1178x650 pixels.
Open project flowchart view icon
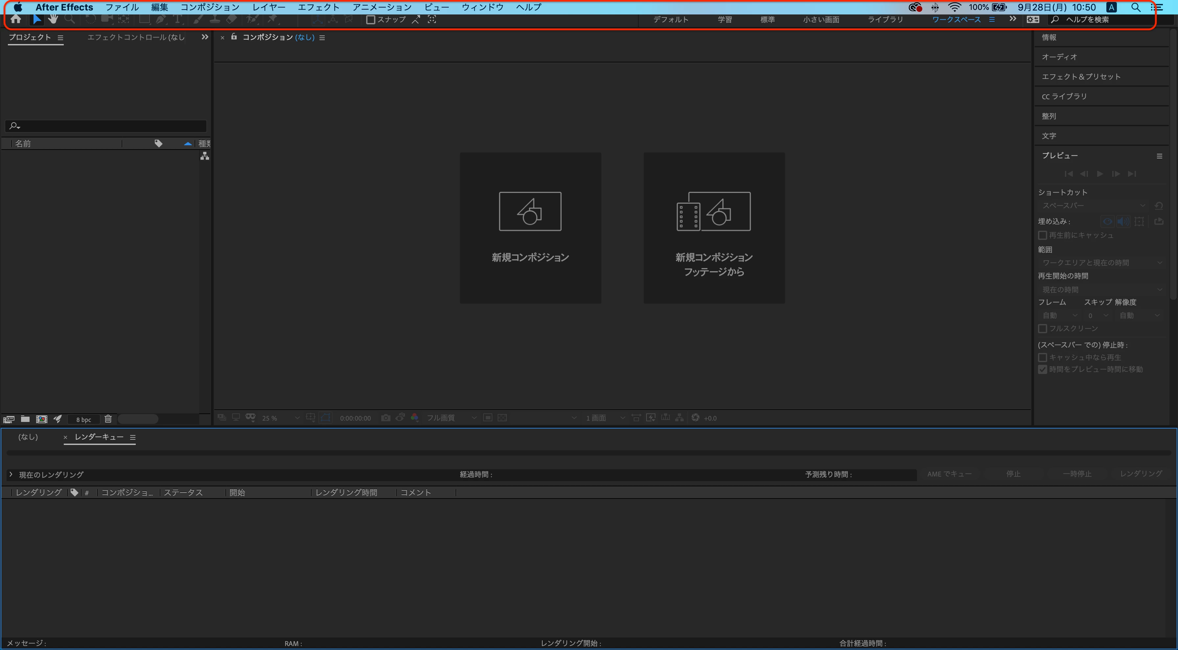[x=204, y=156]
